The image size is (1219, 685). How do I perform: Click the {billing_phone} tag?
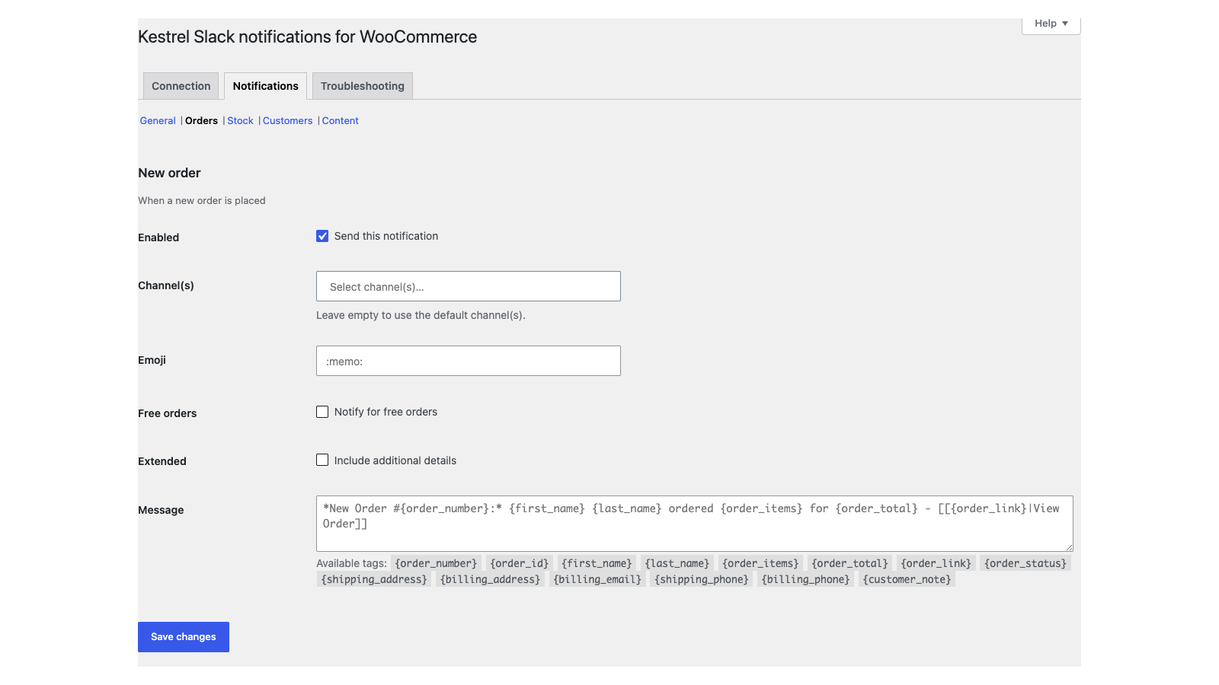806,579
